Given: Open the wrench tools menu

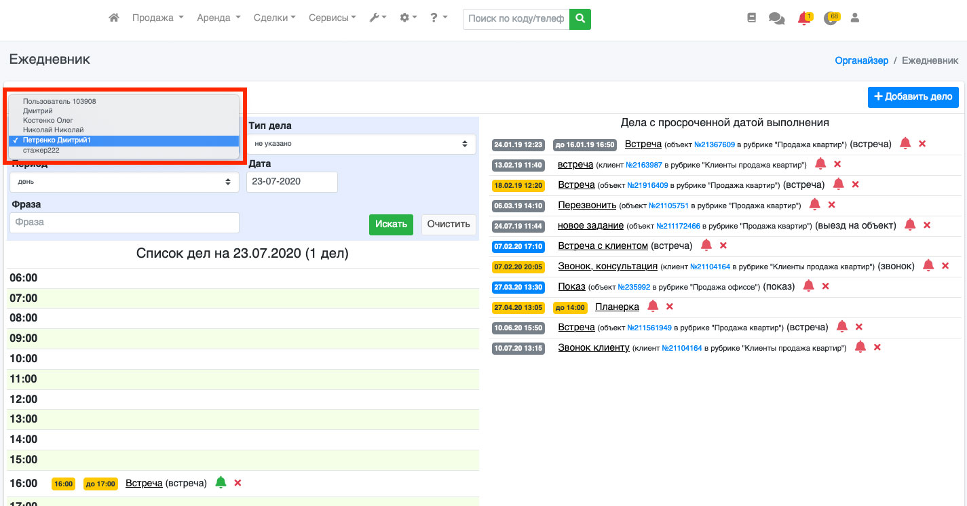Looking at the screenshot, I should coord(377,18).
